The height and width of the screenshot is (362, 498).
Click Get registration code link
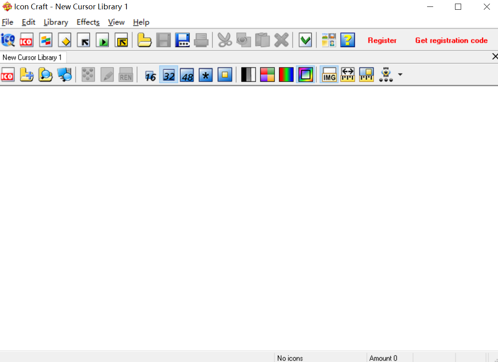click(x=451, y=40)
